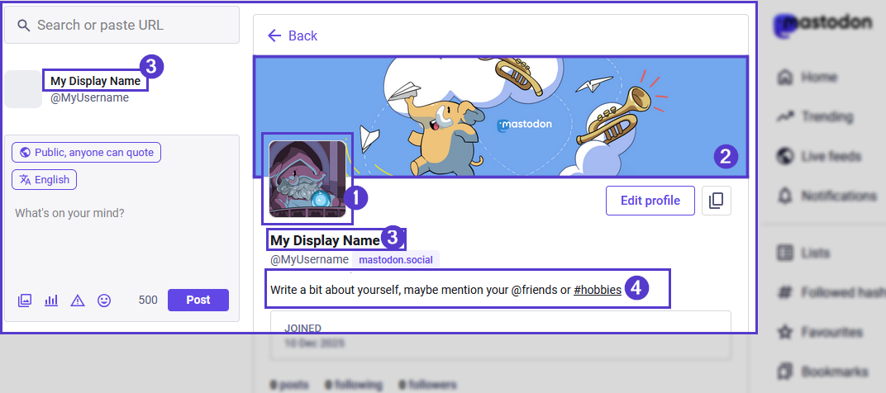The height and width of the screenshot is (393, 886).
Task: Copy profile link with the copy icon
Action: 717,201
